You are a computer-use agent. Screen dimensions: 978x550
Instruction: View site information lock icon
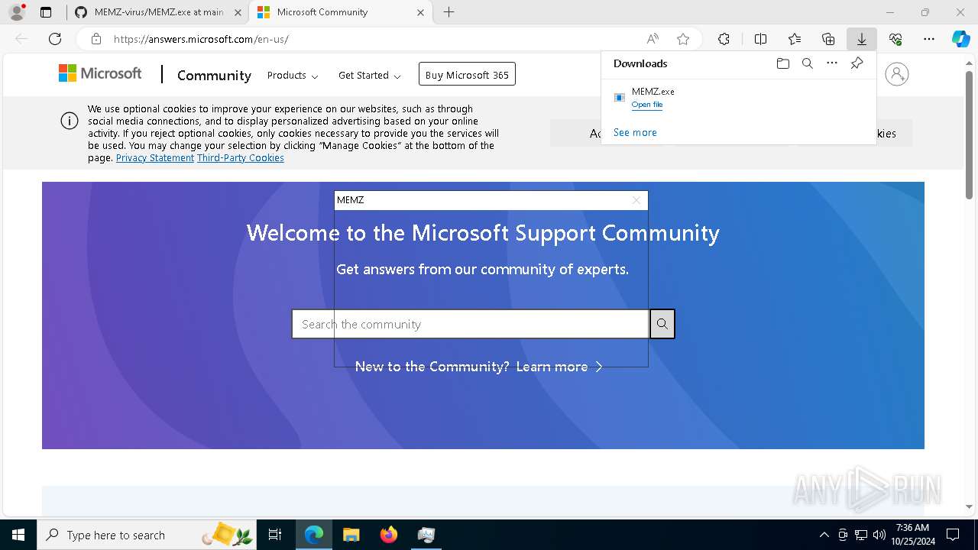[x=96, y=39]
